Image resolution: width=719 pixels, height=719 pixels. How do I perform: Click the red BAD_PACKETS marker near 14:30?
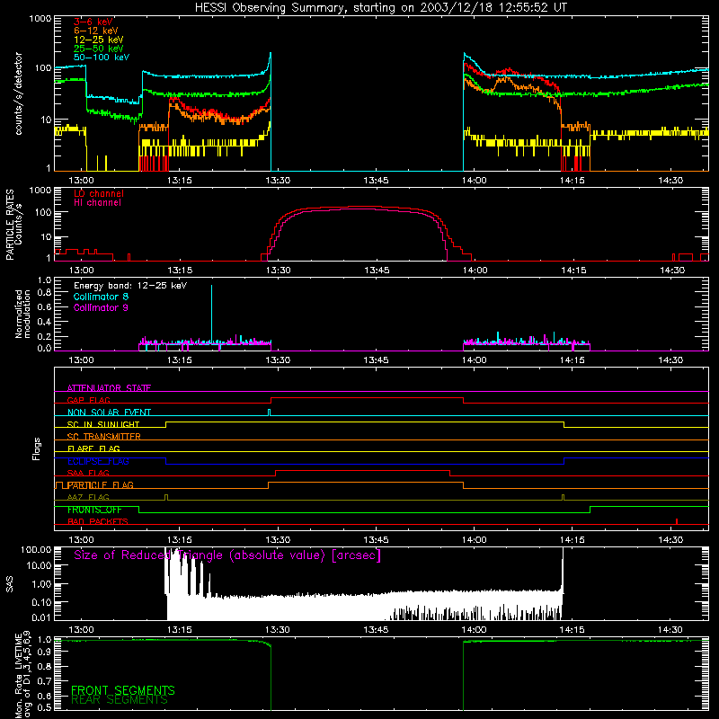click(x=677, y=521)
